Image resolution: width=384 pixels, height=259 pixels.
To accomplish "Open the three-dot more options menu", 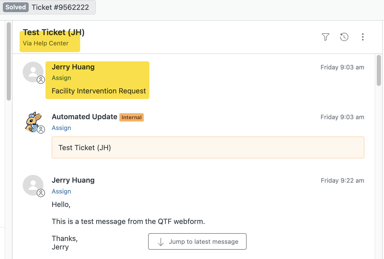I will click(x=363, y=37).
